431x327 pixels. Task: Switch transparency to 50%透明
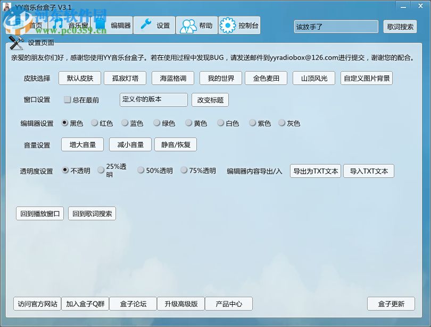(140, 170)
